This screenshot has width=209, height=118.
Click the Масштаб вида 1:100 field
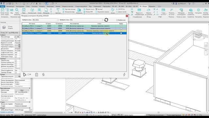[x=17, y=37]
